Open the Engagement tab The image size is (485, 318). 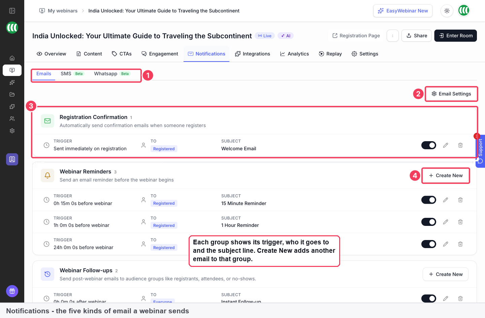point(160,54)
